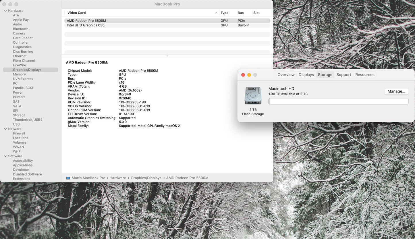Collapse the Network section in the sidebar

[x=5, y=129]
